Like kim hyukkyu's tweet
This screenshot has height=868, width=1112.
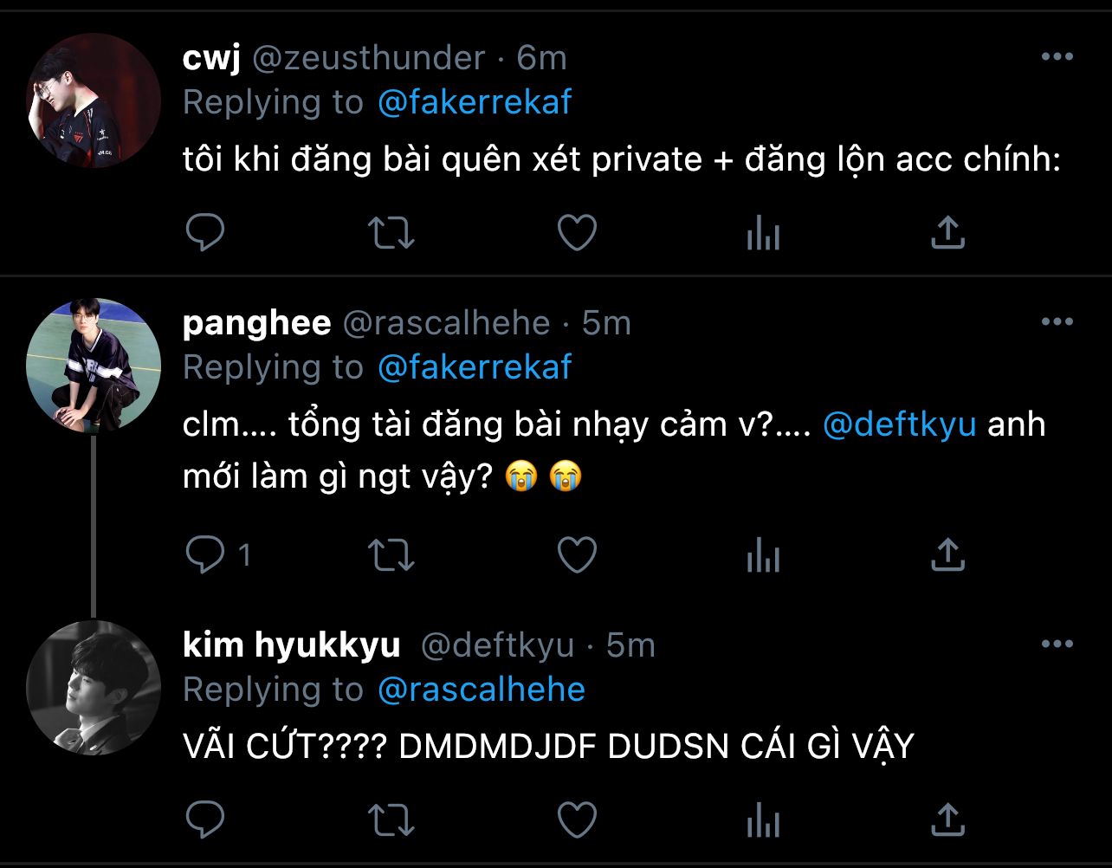577,819
